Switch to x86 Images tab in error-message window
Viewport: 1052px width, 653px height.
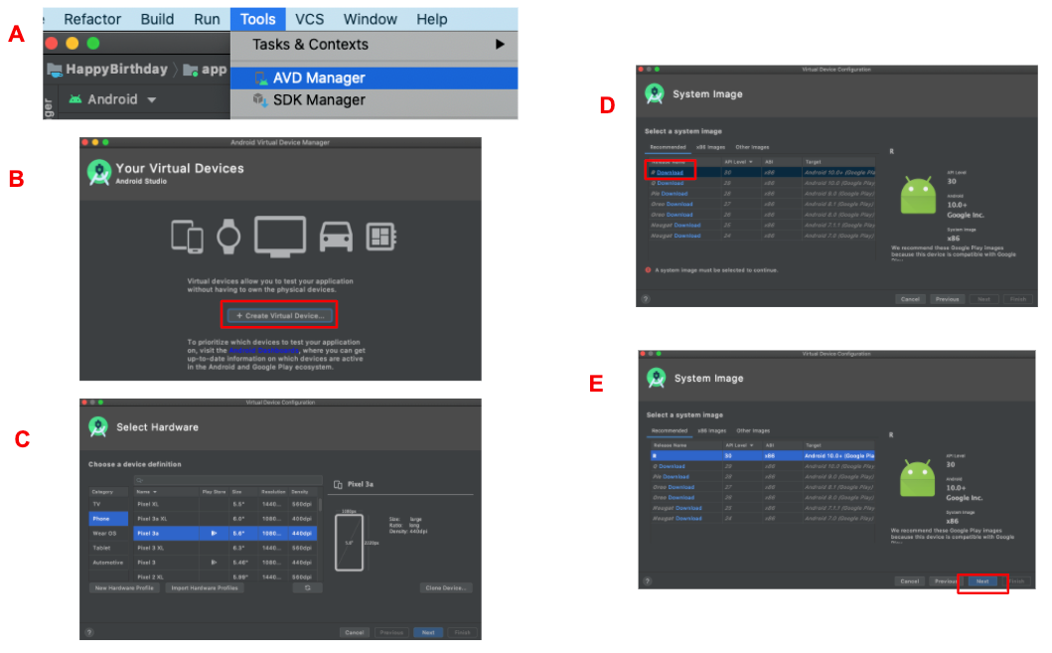pos(710,147)
